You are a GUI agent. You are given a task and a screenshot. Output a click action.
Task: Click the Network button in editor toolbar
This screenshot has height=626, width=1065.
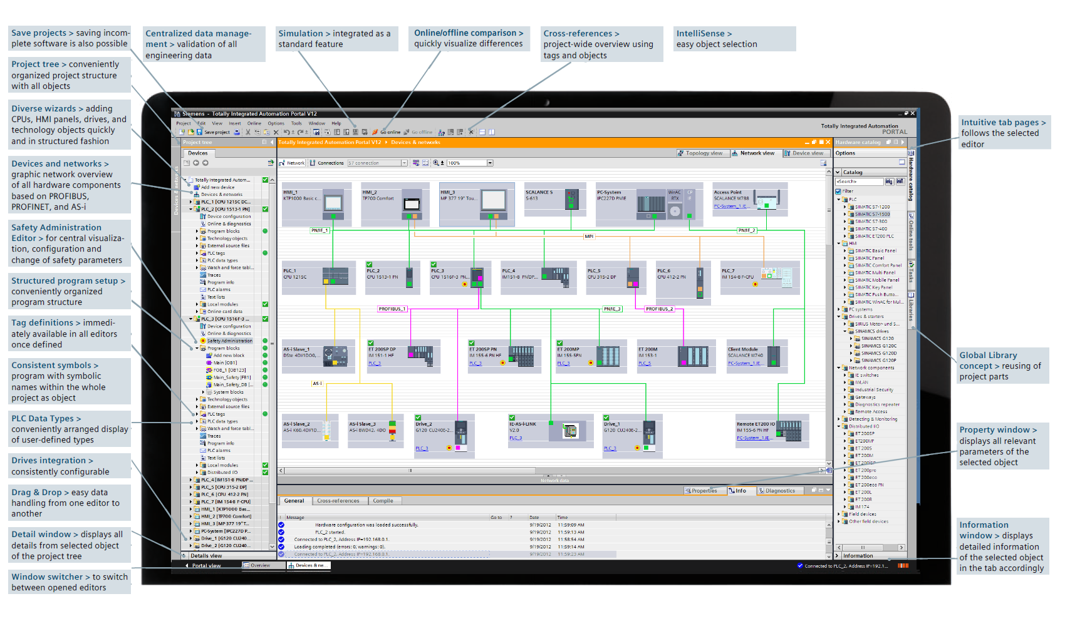click(x=292, y=163)
